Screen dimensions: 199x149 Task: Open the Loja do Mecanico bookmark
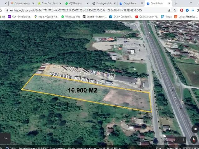[186, 16]
